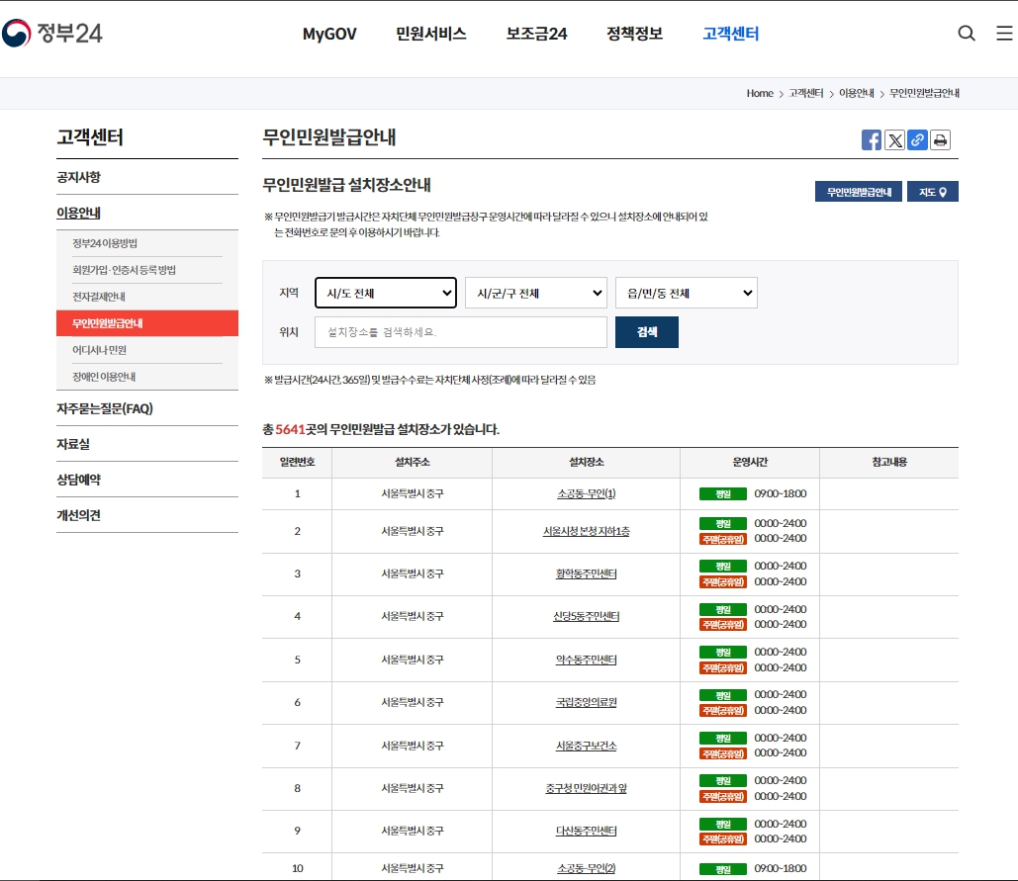Open 전자결제안내 submenu
The height and width of the screenshot is (881, 1018).
pos(99,297)
